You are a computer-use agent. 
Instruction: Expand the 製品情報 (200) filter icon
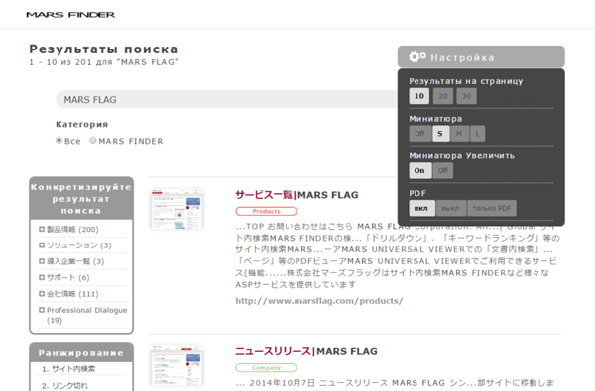[x=42, y=229]
